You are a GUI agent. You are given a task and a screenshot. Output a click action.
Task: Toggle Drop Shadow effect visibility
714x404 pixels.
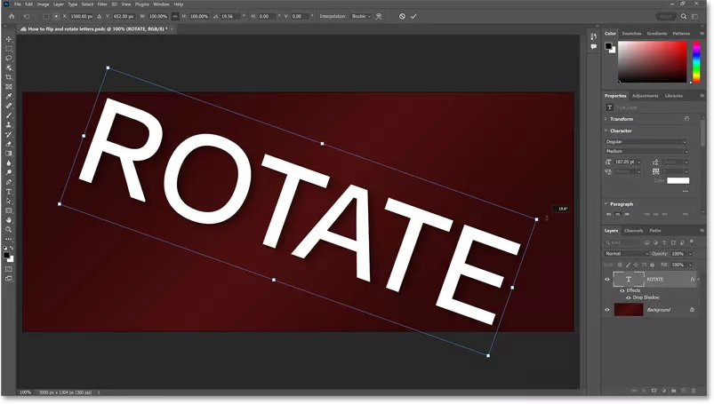tap(629, 297)
